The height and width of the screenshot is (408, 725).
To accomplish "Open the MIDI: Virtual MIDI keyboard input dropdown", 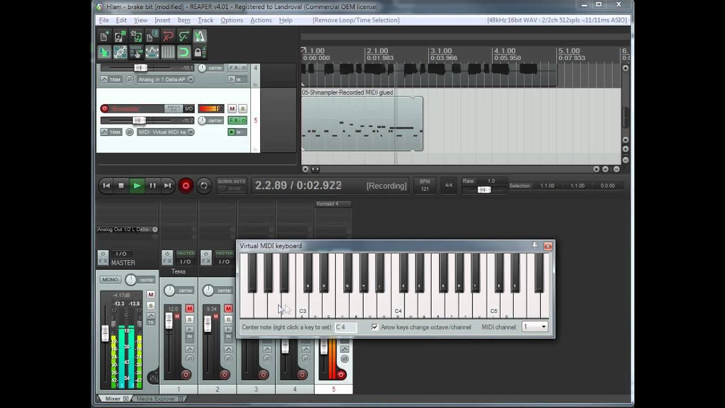I will click(x=165, y=132).
